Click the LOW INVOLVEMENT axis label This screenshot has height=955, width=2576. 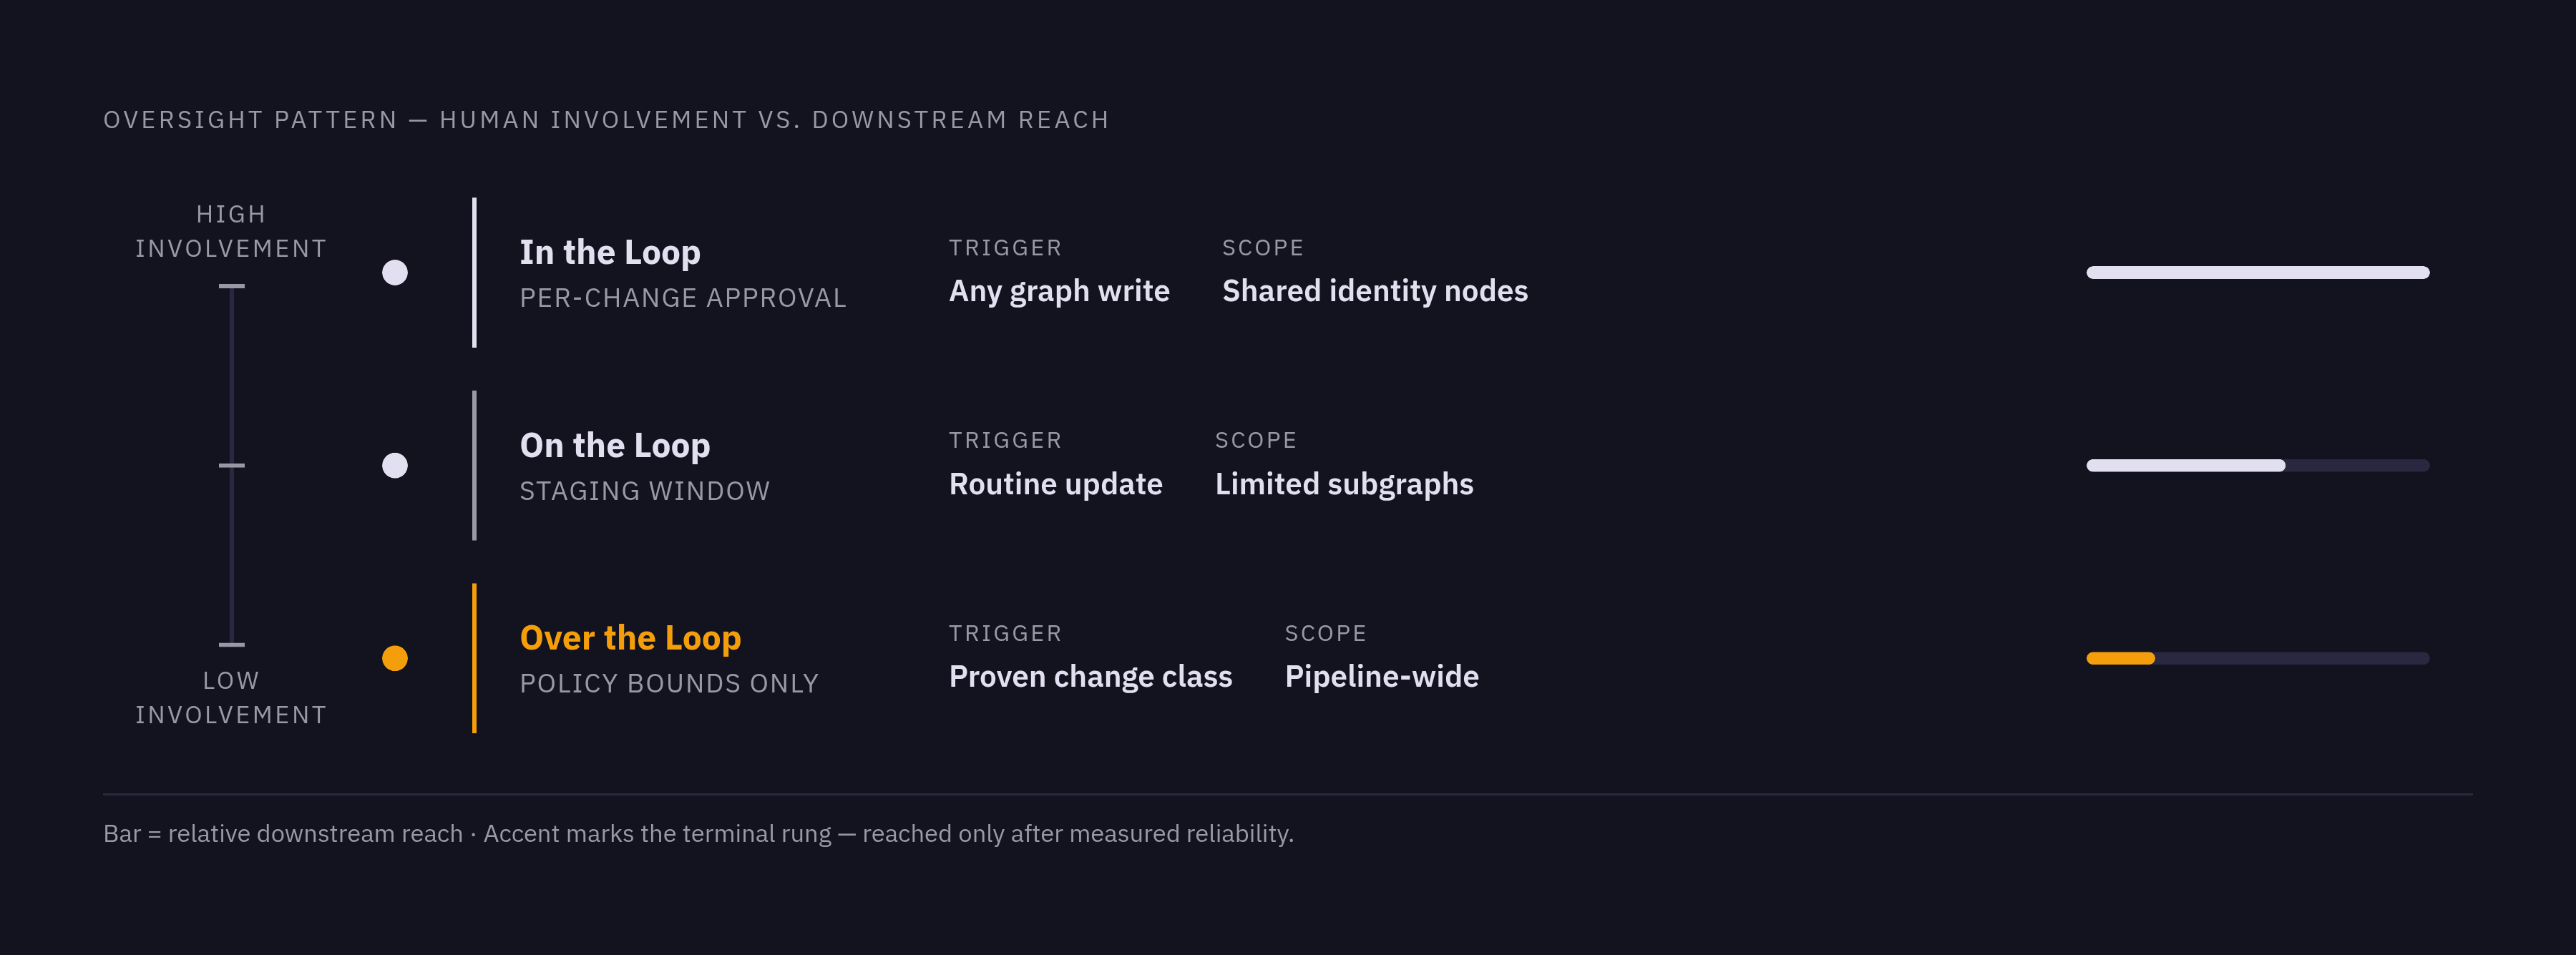pyautogui.click(x=231, y=698)
